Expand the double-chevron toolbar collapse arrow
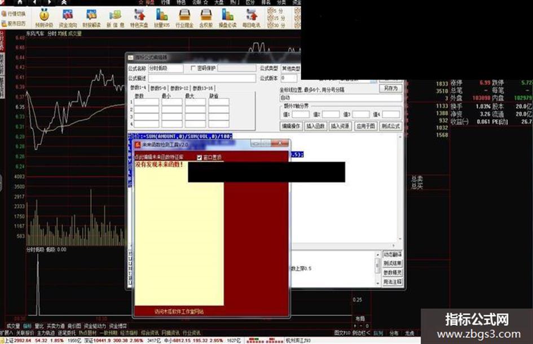This screenshot has height=344, width=533. [64, 2]
